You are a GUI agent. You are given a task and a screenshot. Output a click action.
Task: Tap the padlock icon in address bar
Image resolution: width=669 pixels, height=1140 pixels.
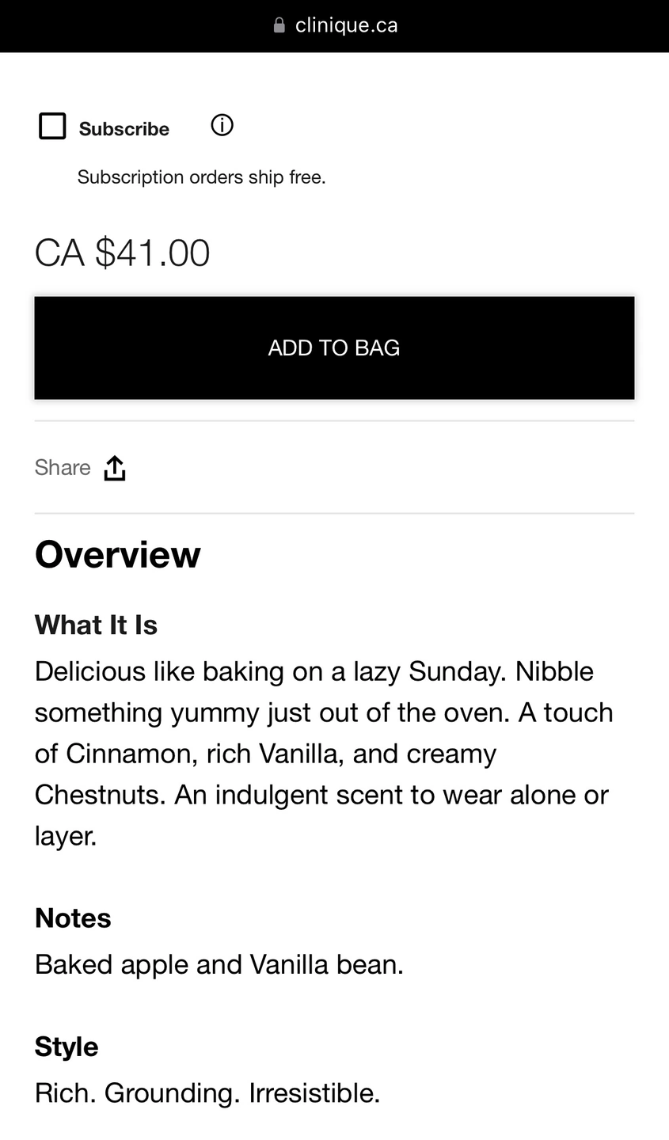click(279, 25)
